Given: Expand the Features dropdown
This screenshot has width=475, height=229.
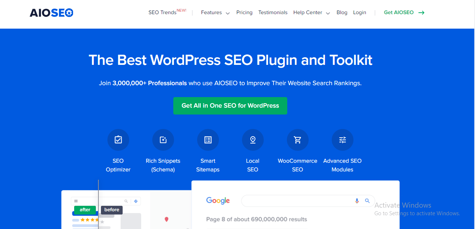Looking at the screenshot, I should click(215, 12).
